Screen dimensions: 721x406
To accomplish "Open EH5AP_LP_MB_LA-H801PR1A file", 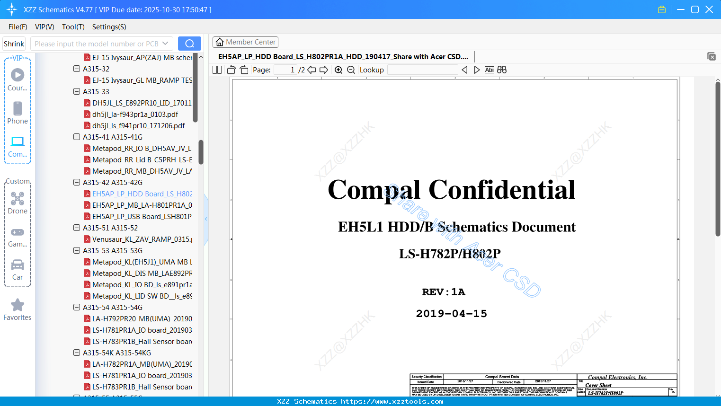I will [x=142, y=205].
